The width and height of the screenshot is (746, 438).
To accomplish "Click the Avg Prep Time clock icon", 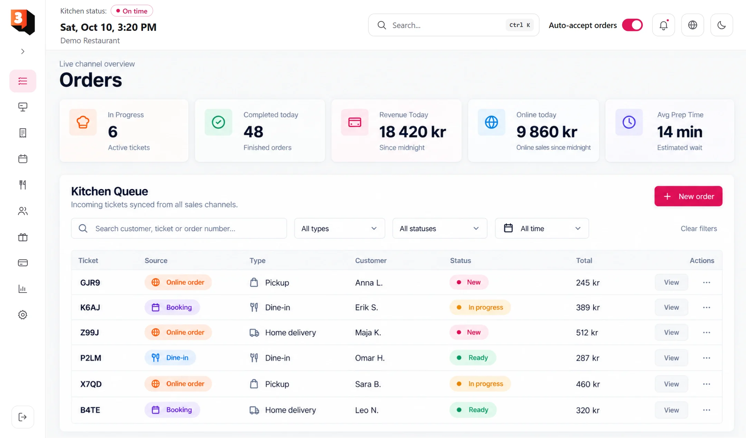I will [629, 122].
